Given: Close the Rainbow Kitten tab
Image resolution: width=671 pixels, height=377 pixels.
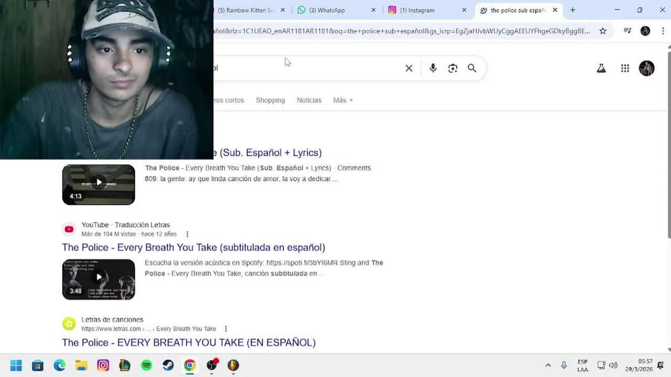Looking at the screenshot, I should [x=283, y=10].
